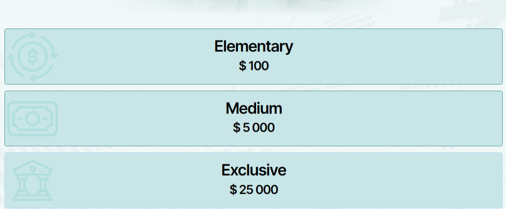Choose the Medium $5 000 plan card
The image size is (506, 209).
pyautogui.click(x=372, y=118)
